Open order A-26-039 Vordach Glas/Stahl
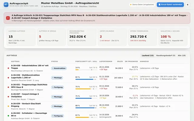Viewport: 194px width, 121px height. [97, 106]
